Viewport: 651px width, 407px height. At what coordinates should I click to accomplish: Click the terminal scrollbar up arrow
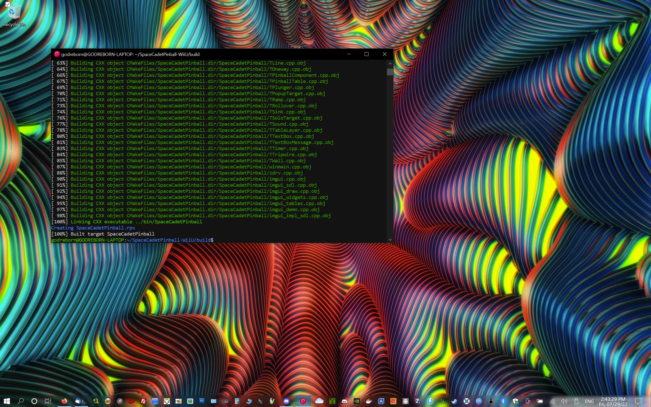(390, 63)
